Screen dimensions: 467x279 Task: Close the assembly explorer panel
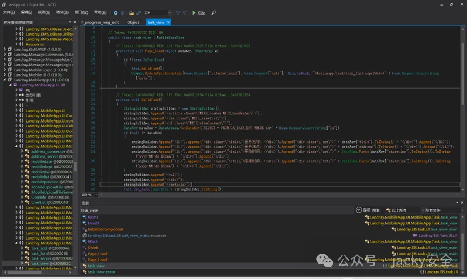coord(75,22)
